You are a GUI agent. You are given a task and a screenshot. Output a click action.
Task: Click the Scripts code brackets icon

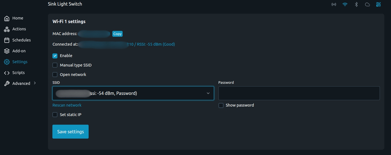(x=7, y=73)
